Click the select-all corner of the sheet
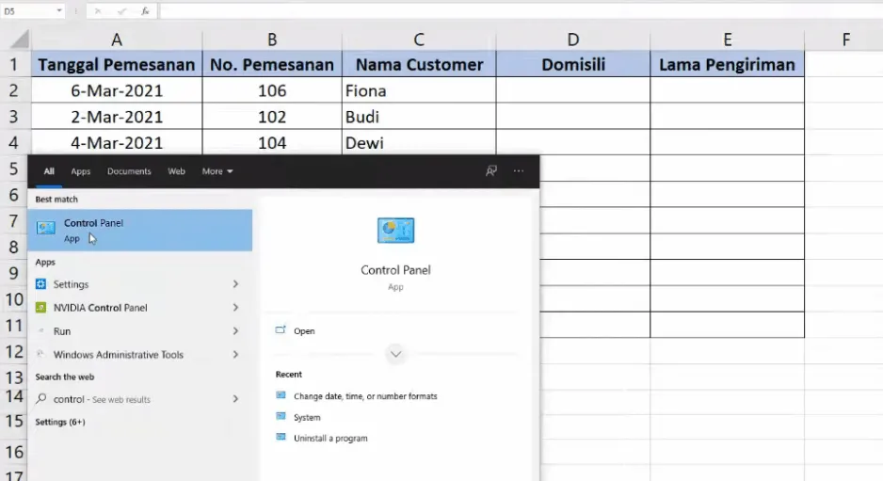The width and height of the screenshot is (883, 481). pos(19,39)
